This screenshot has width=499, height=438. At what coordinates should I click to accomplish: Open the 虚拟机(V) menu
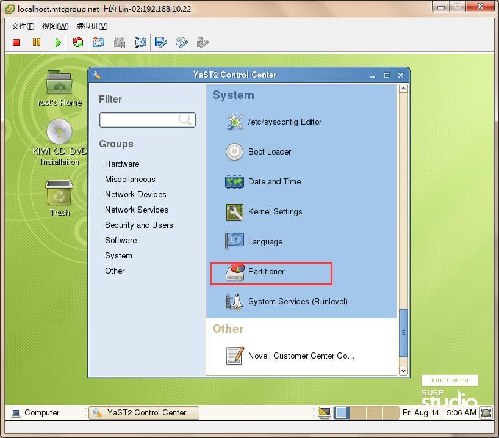coord(92,26)
